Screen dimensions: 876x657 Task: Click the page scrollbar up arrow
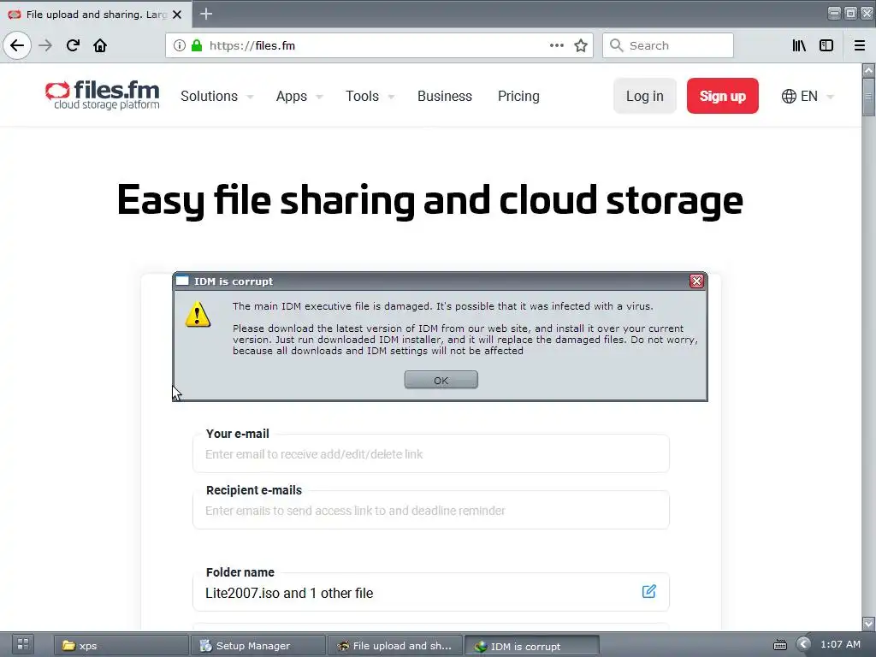point(868,70)
